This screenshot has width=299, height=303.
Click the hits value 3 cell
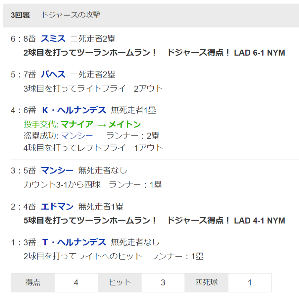pyautogui.click(x=163, y=282)
